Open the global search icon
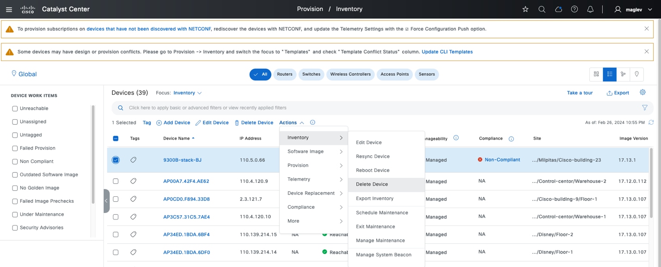 click(x=542, y=9)
